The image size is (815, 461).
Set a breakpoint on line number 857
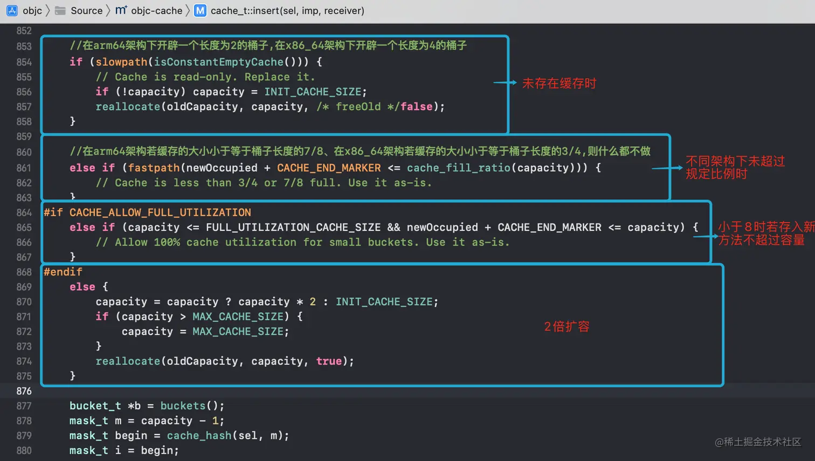tap(24, 107)
